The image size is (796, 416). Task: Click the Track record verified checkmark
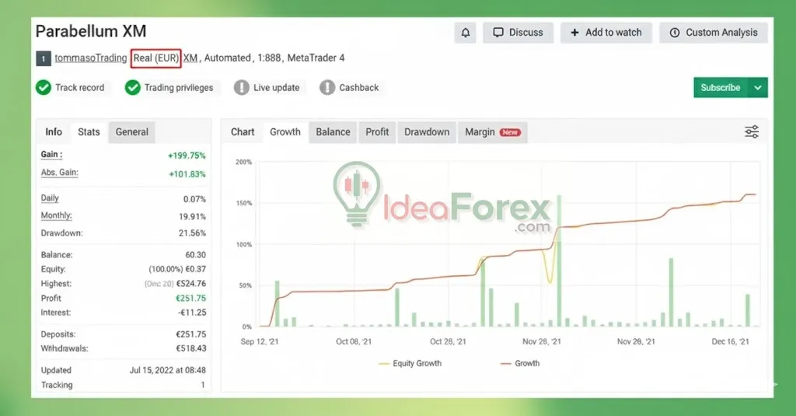44,87
